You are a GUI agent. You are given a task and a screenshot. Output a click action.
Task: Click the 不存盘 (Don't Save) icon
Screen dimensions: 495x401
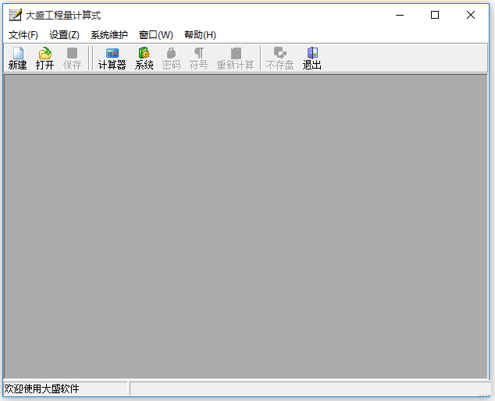pyautogui.click(x=280, y=59)
